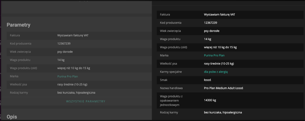
Task: Select 'Wystawiam fakturę VAT' in left panel
Action: click(73, 36)
